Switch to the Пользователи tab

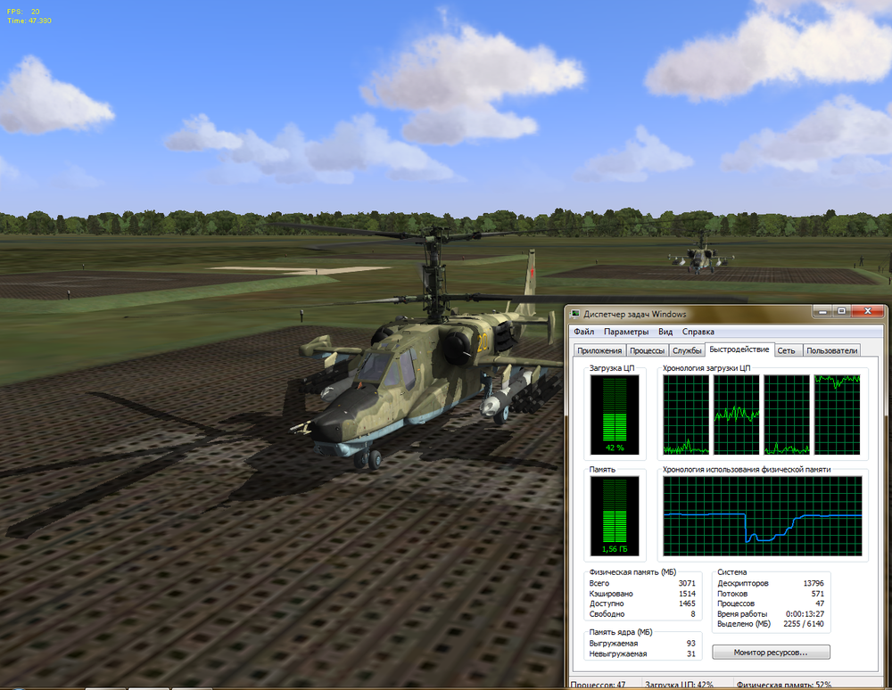coord(831,350)
